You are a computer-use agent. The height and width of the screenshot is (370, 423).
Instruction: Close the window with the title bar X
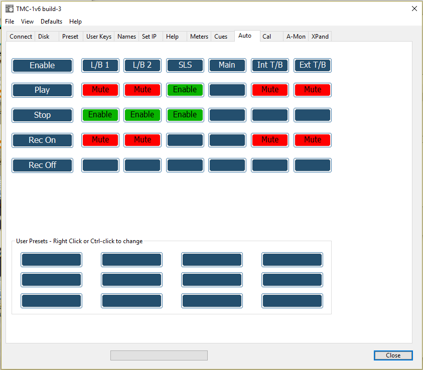(x=414, y=9)
